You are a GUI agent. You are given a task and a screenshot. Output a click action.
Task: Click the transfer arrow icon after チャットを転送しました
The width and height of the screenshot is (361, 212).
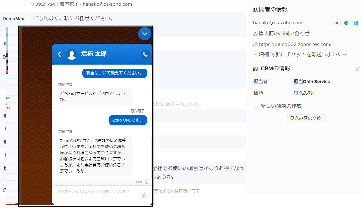coord(345,55)
